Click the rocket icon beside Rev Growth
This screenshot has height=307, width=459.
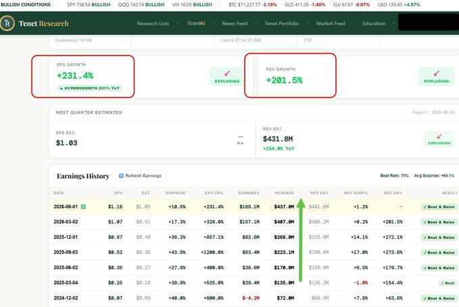(x=437, y=74)
